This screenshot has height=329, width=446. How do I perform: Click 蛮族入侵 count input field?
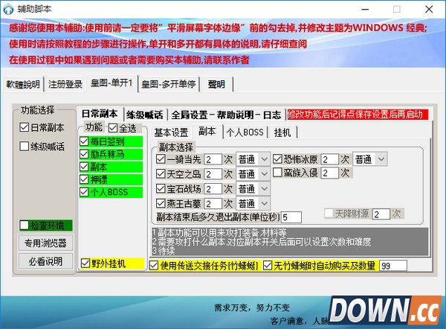[x=329, y=173]
